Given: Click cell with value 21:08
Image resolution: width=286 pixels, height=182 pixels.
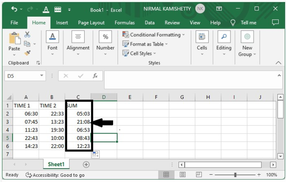Looking at the screenshot, I should click(78, 122).
